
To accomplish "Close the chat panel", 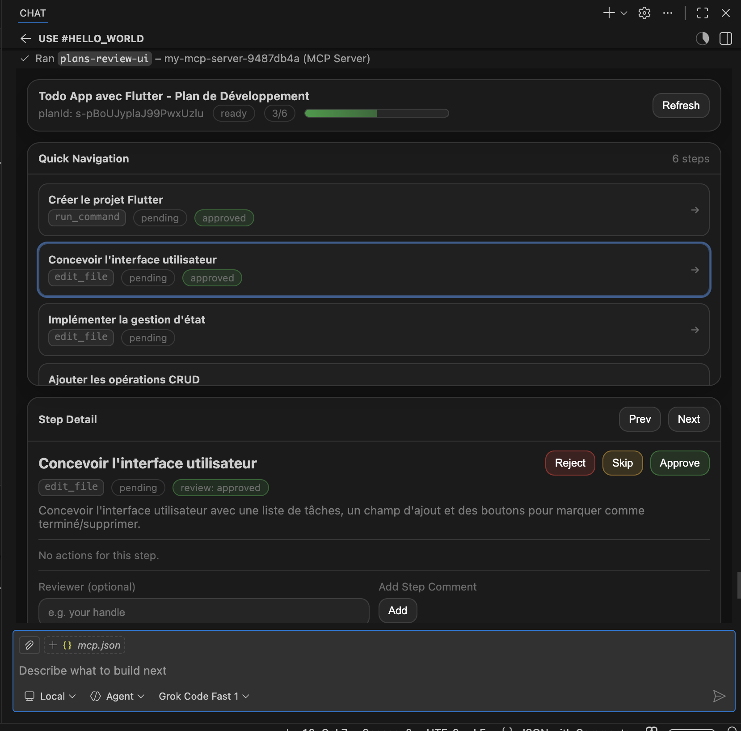I will [726, 13].
